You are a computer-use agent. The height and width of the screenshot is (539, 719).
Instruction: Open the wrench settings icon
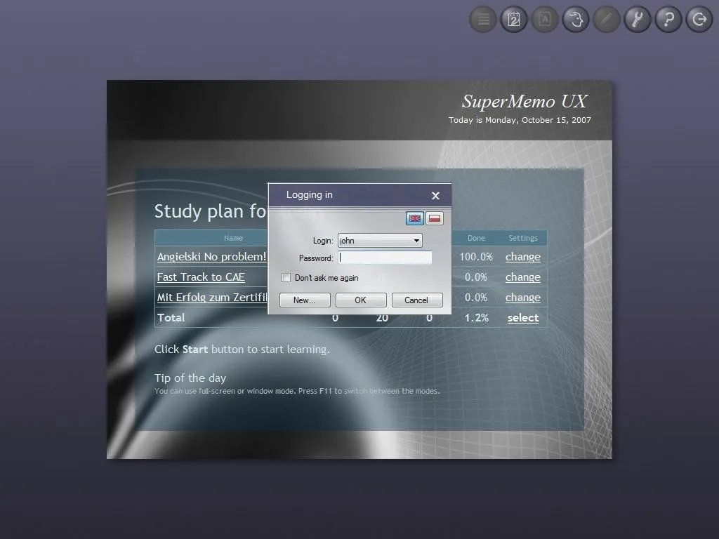(x=637, y=19)
